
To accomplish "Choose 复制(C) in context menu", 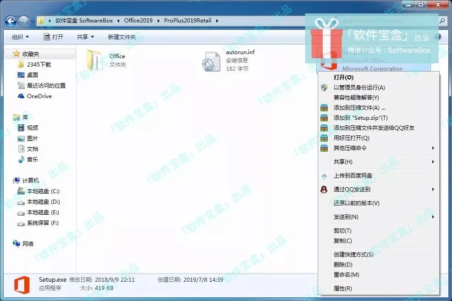I will click(379, 241).
